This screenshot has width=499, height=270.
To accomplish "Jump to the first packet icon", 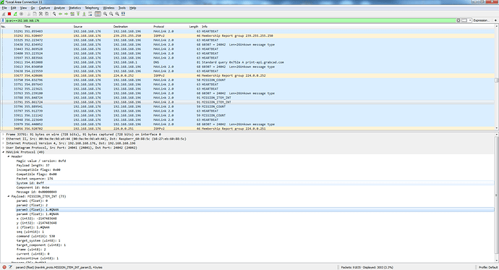I will tap(78, 14).
